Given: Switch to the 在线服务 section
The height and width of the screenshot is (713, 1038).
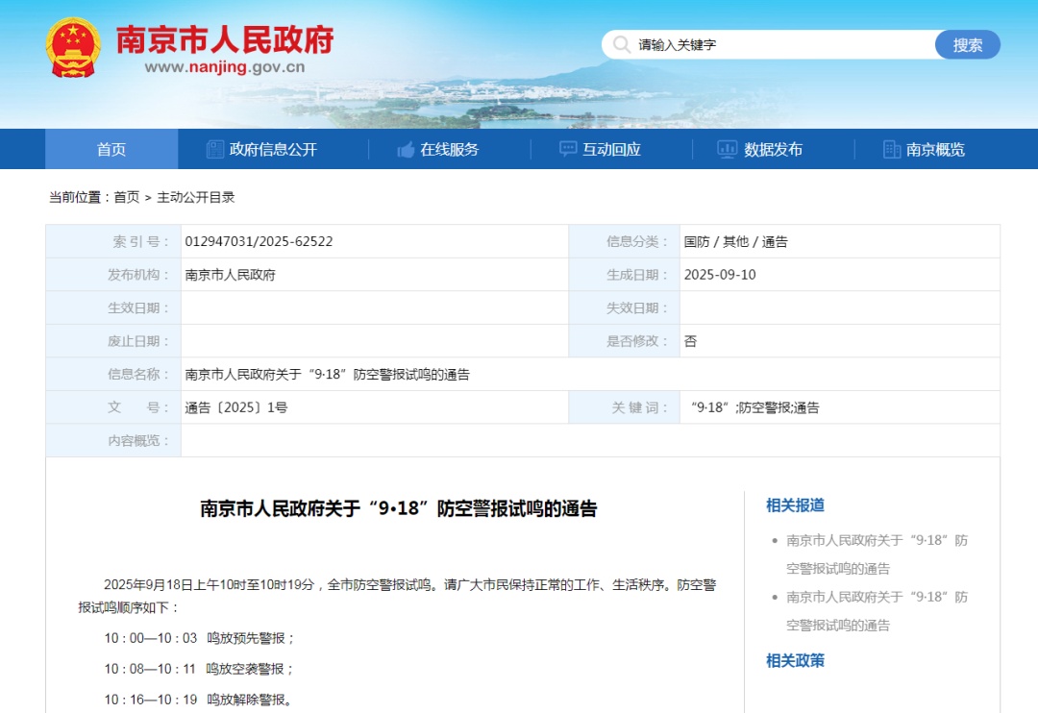Looking at the screenshot, I should tap(452, 149).
